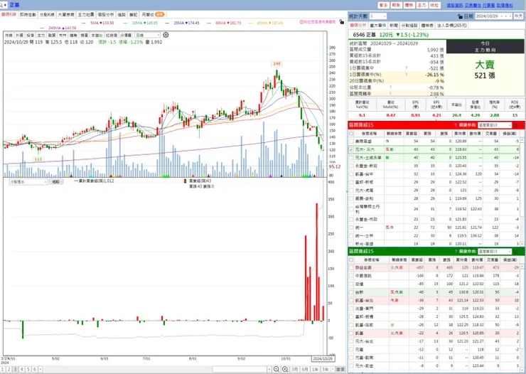This screenshot has height=374, width=526.
Task: Click the 外資 indicator button on chart toolbar
Action: tap(19, 36)
